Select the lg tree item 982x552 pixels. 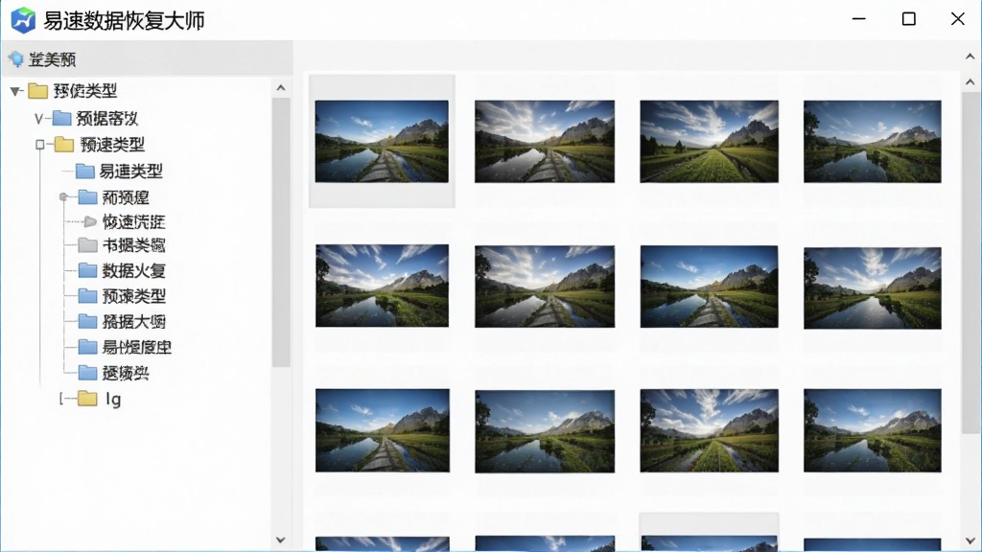click(113, 399)
